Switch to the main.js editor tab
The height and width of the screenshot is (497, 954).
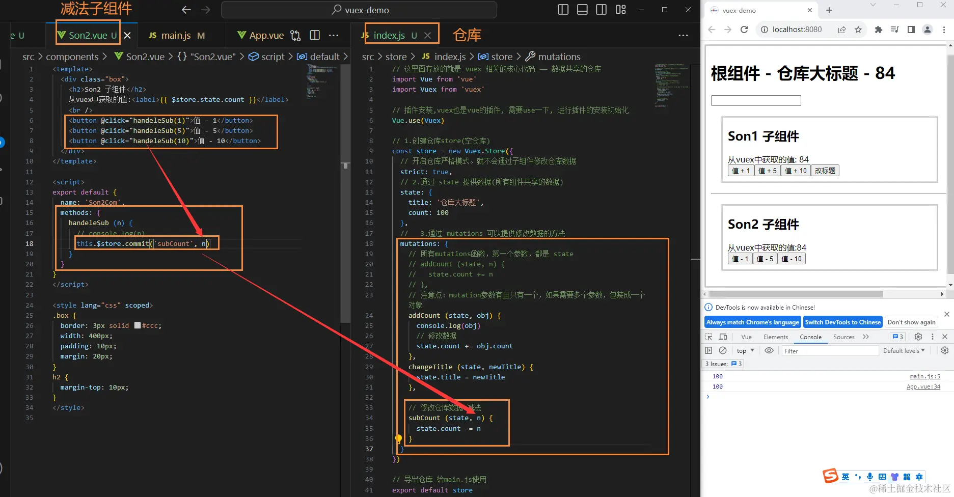click(176, 35)
